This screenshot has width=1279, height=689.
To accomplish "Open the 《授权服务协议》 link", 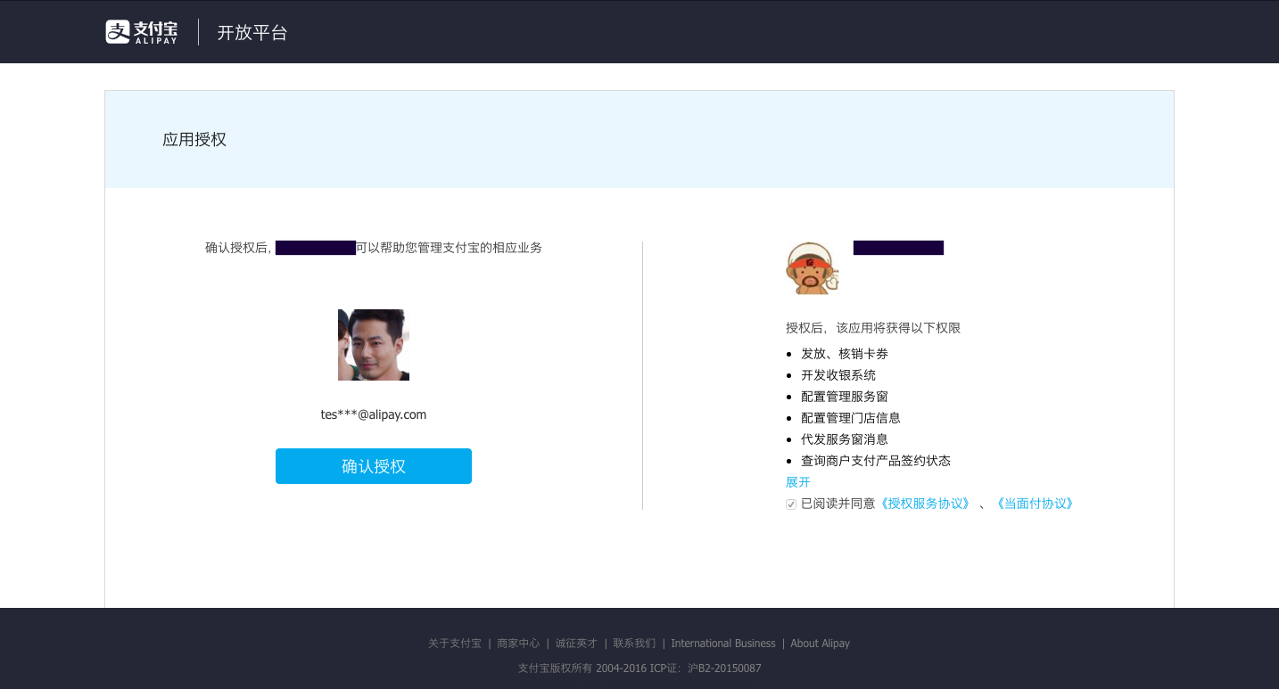I will [925, 504].
